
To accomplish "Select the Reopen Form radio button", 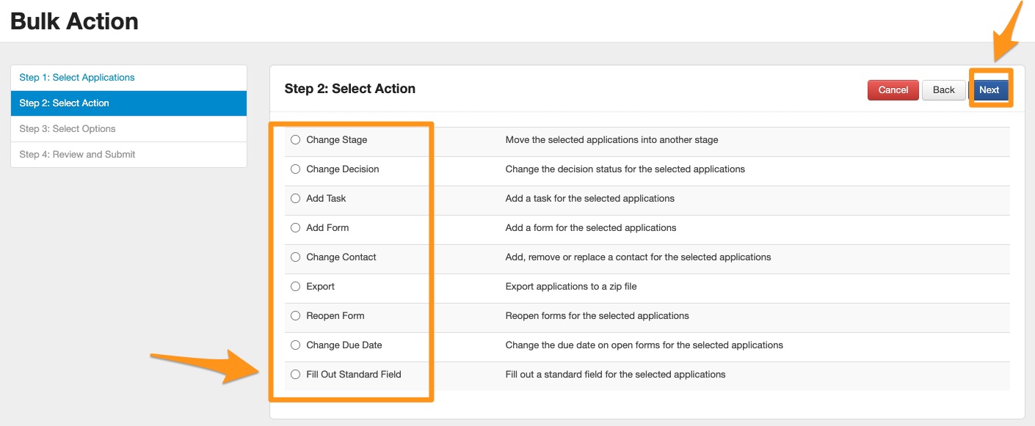I will click(x=295, y=316).
